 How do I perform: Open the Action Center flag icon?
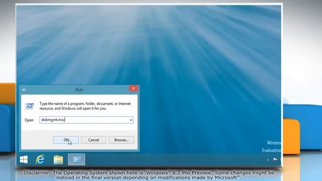click(275, 159)
